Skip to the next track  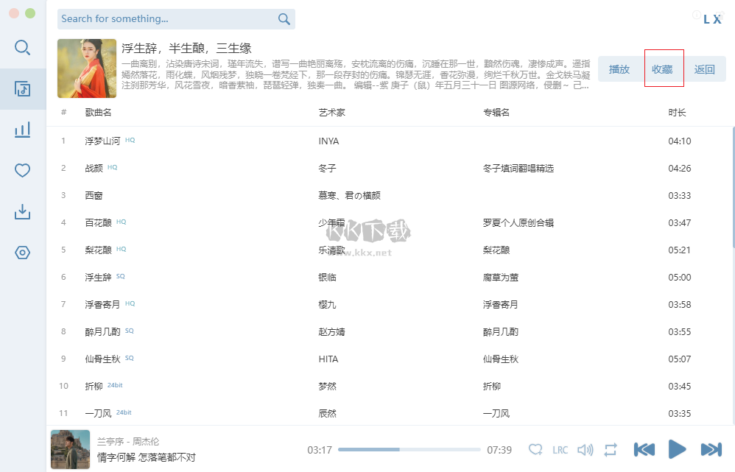coord(710,449)
